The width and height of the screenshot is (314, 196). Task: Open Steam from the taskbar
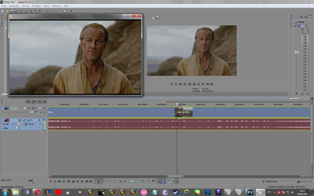(176, 192)
